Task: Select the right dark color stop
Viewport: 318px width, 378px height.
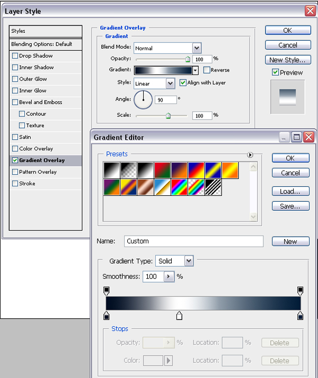Action: tap(300, 316)
